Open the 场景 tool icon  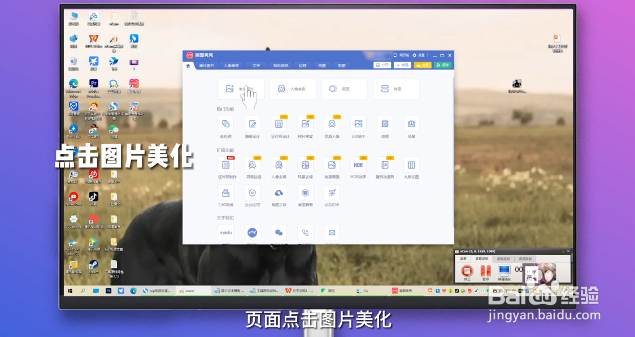point(411,124)
